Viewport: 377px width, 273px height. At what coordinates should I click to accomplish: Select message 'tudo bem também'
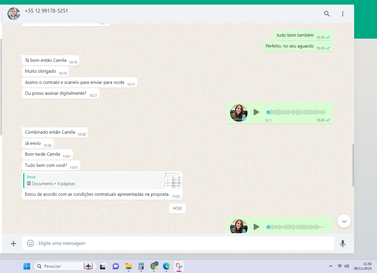pyautogui.click(x=303, y=35)
